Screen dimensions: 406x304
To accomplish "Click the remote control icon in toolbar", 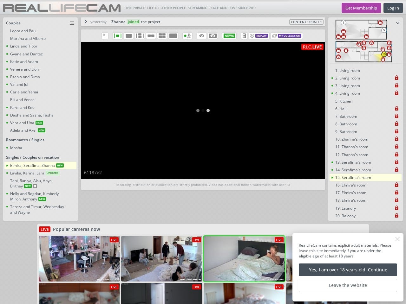I will 244,36.
